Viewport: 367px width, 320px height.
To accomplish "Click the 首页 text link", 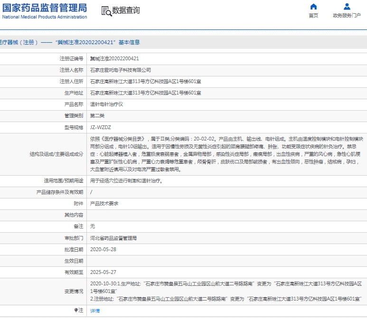I will (313, 16).
